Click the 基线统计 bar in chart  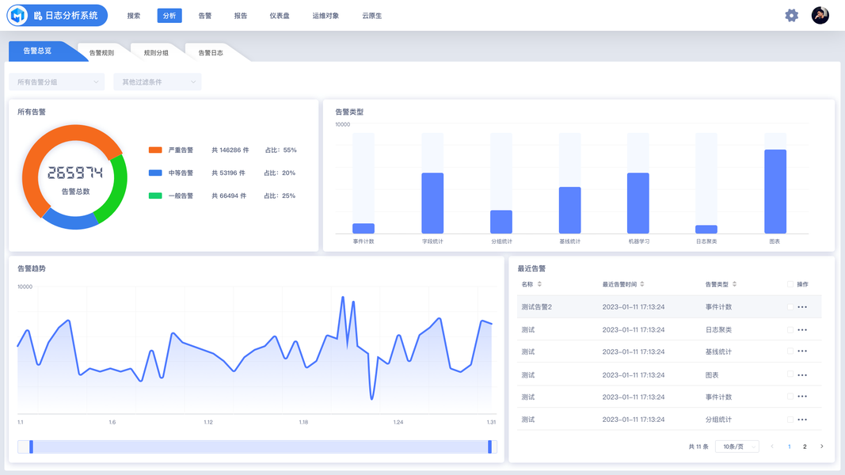click(x=569, y=210)
